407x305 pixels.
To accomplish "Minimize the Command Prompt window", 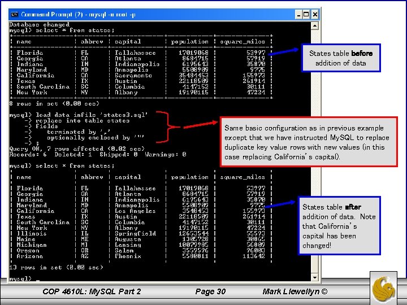I will coord(299,15).
